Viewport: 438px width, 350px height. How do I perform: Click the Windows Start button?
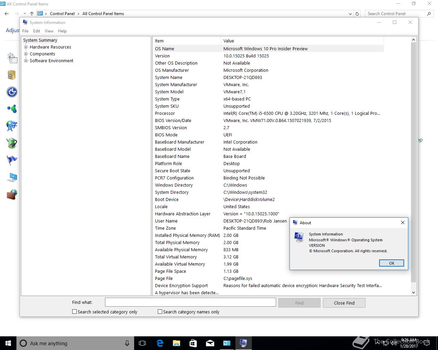coord(8,343)
